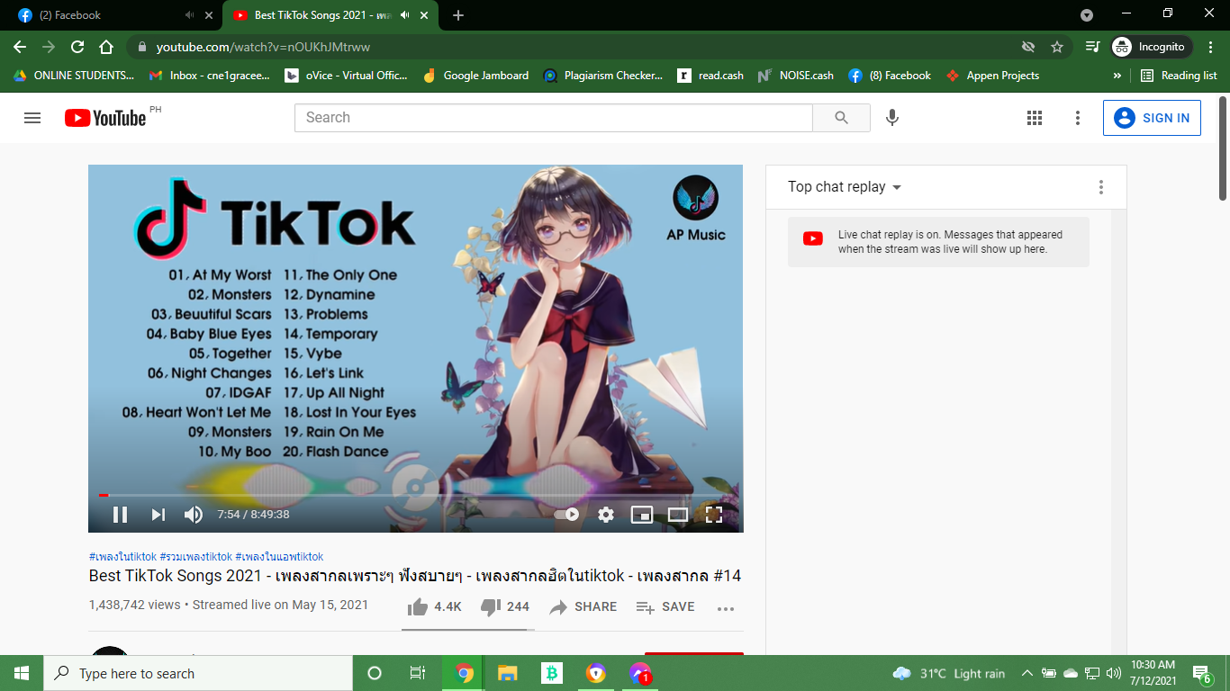1230x691 pixels.
Task: Pause the playing video
Action: click(x=120, y=515)
